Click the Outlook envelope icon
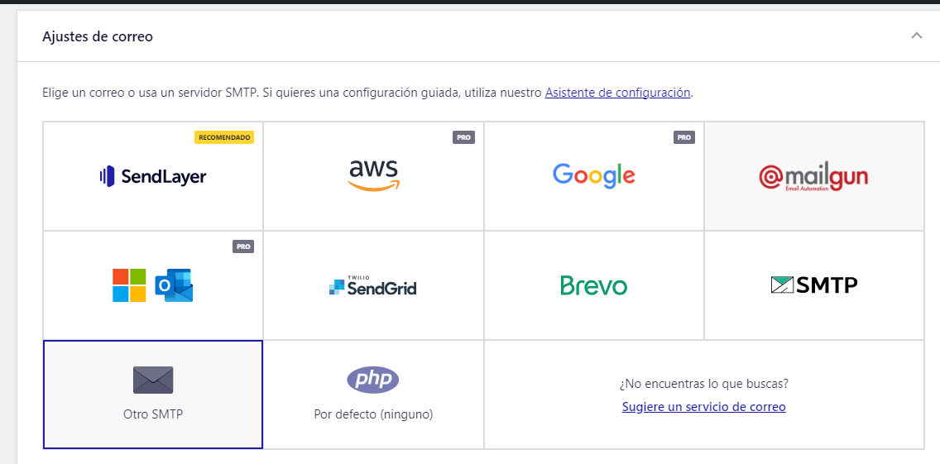This screenshot has height=464, width=940. [x=174, y=285]
